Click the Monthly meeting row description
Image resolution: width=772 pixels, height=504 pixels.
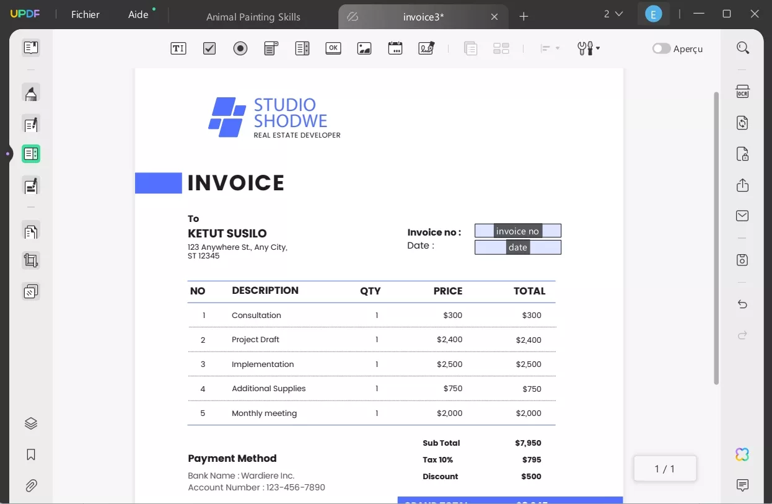click(x=265, y=413)
